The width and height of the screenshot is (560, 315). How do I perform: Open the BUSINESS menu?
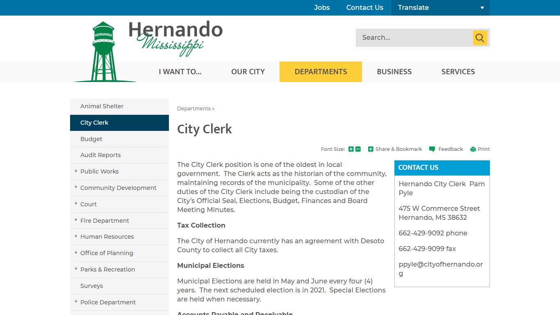[394, 72]
